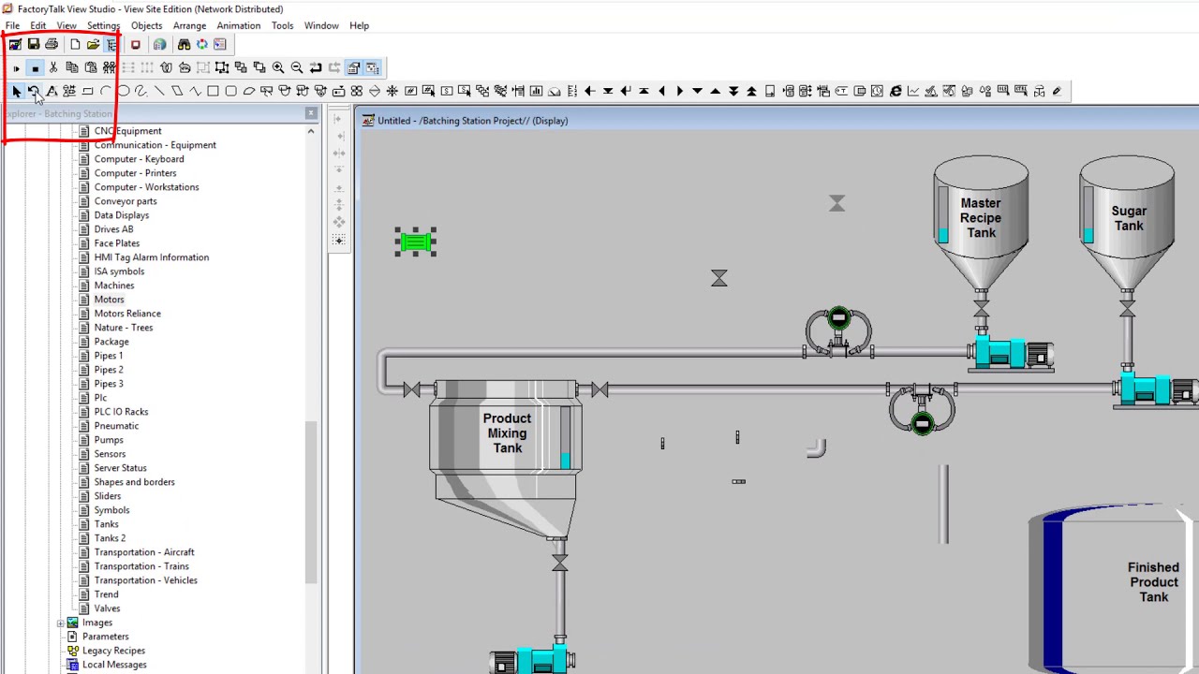Select the Rotate tool
Image resolution: width=1199 pixels, height=674 pixels.
click(34, 91)
